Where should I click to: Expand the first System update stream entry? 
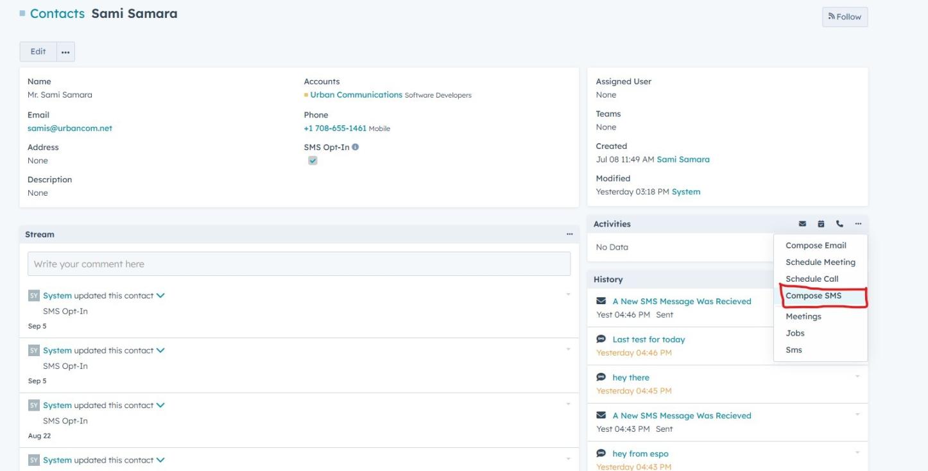coord(160,296)
